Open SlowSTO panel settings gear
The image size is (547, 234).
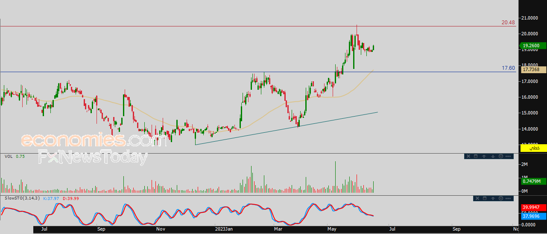[x=500, y=198]
